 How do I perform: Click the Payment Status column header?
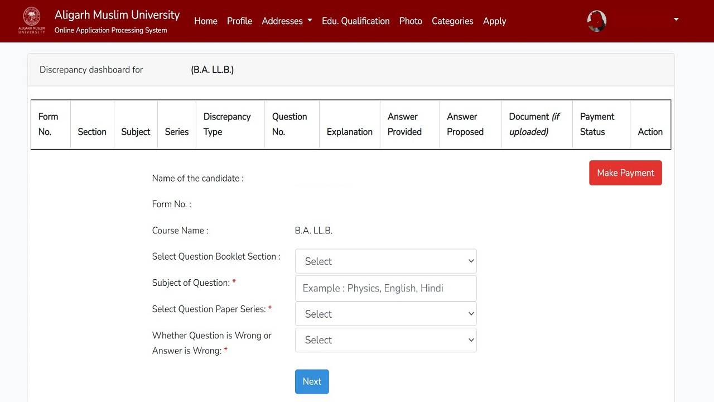pyautogui.click(x=597, y=124)
